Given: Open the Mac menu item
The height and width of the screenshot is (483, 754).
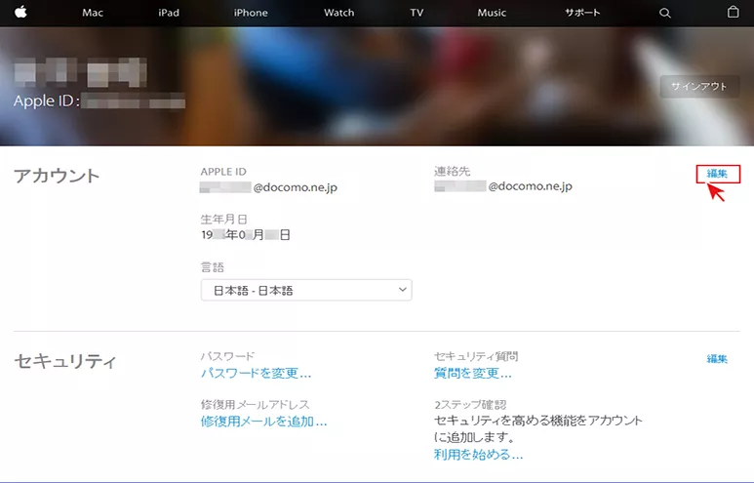Looking at the screenshot, I should tap(93, 13).
